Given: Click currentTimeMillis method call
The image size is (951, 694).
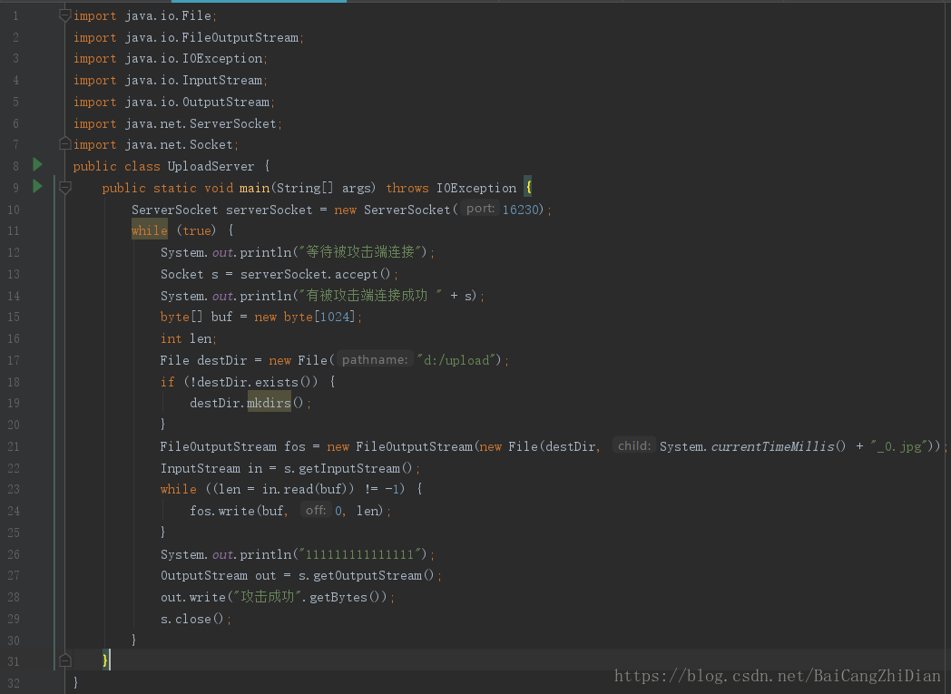Looking at the screenshot, I should 779,446.
